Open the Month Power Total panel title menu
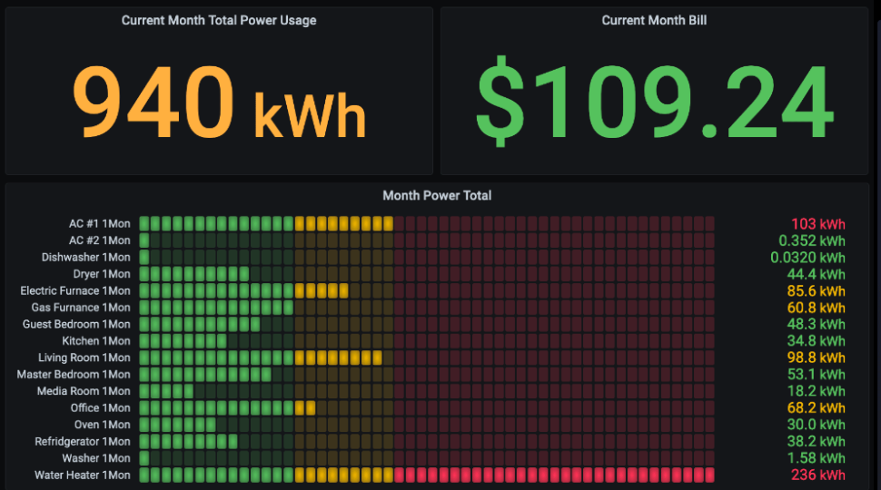This screenshot has height=490, width=881. pyautogui.click(x=437, y=195)
